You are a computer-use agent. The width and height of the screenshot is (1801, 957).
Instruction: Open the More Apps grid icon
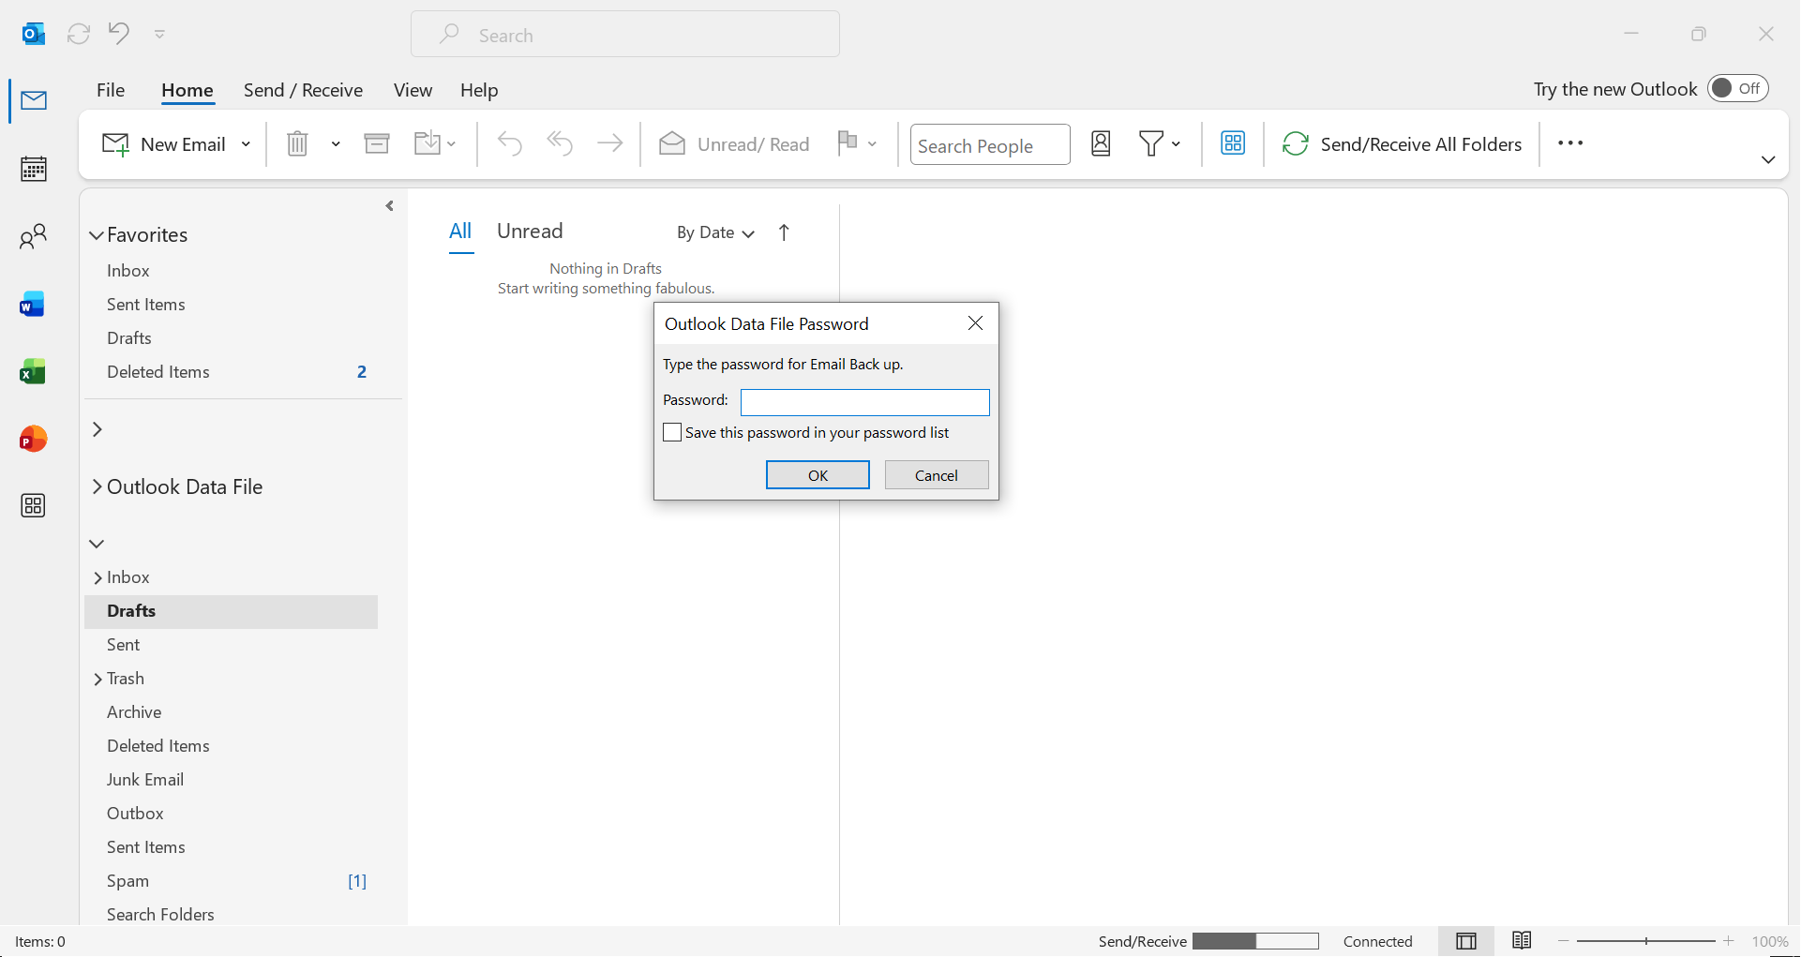(x=33, y=506)
